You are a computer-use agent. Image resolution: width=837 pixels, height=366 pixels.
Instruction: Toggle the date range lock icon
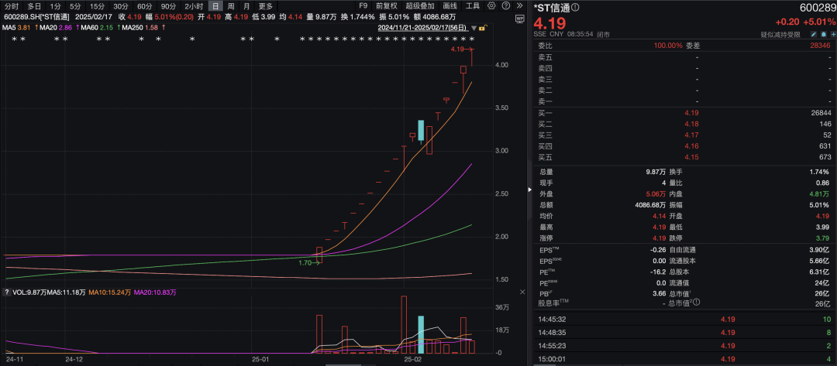[482, 28]
